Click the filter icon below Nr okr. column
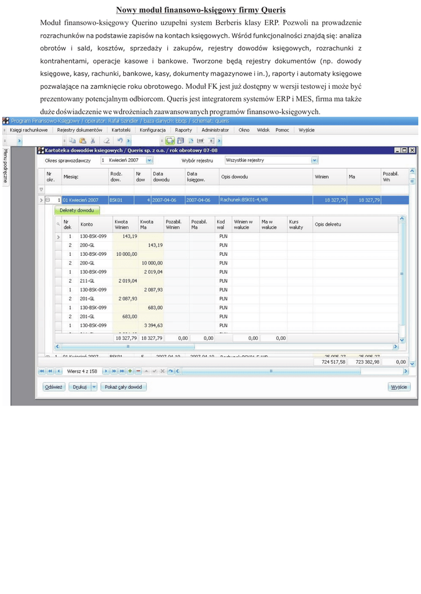The width and height of the screenshot is (421, 594). click(41, 189)
